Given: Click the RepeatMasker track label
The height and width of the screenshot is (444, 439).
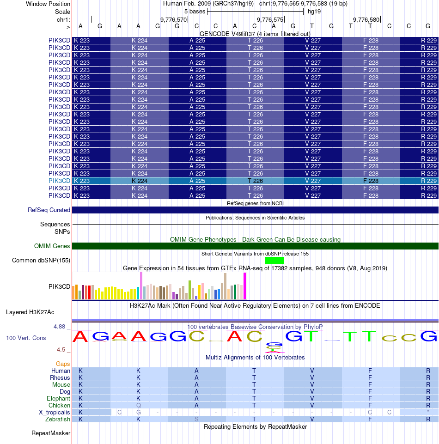Looking at the screenshot, I should point(51,433).
